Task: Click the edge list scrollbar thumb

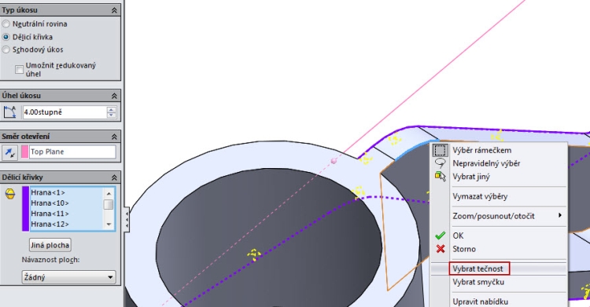Action: 109,204
